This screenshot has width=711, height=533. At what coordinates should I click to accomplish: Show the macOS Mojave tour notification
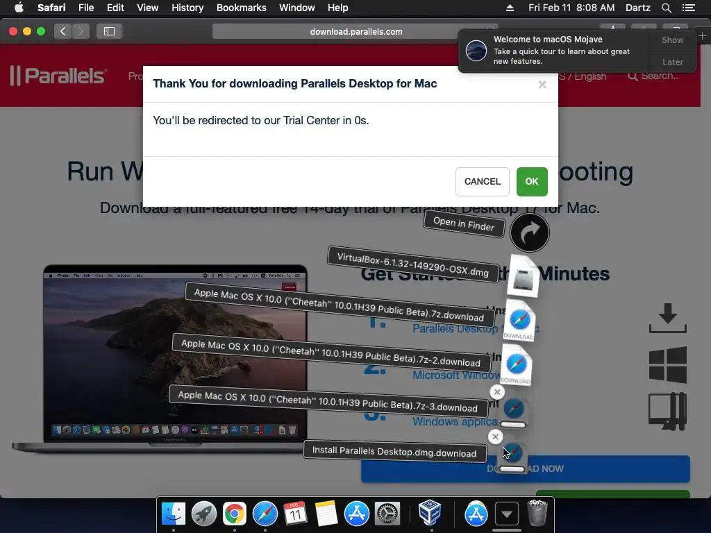pyautogui.click(x=672, y=40)
